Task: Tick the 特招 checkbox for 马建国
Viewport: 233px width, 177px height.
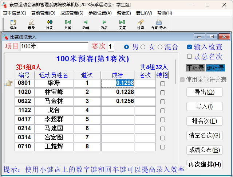Action: coord(163,129)
